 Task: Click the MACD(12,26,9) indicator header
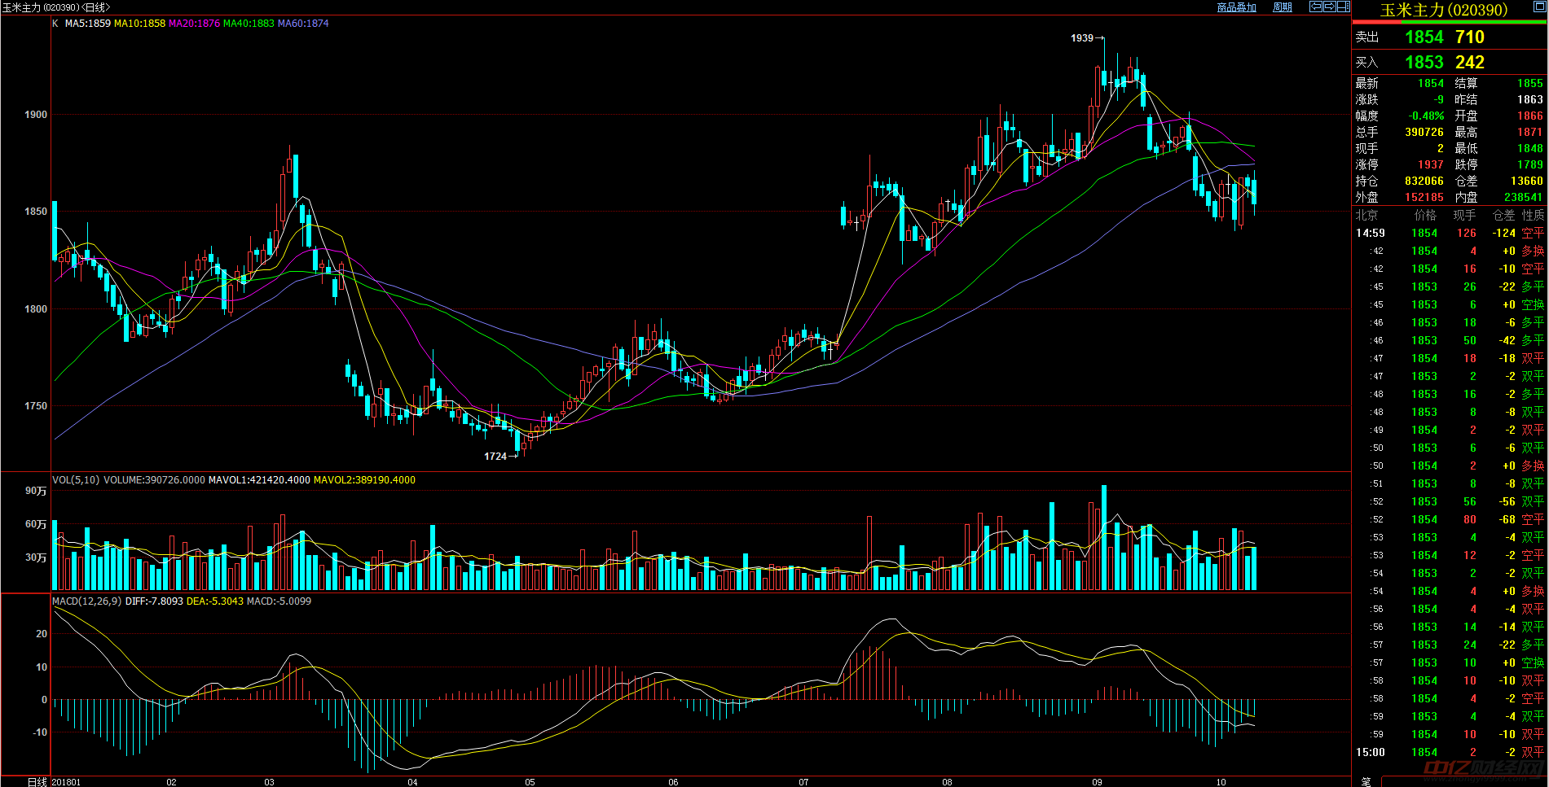(86, 601)
